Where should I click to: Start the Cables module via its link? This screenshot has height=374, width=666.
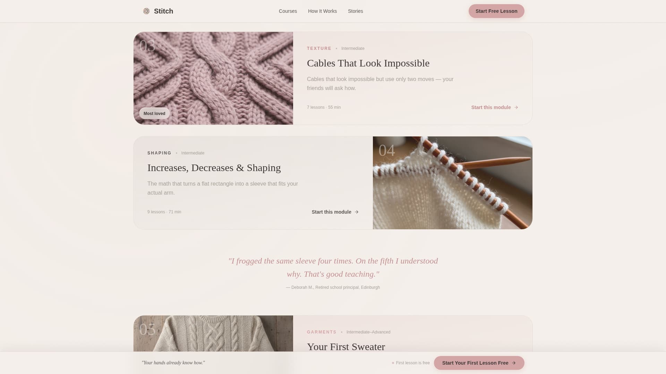[x=495, y=107]
